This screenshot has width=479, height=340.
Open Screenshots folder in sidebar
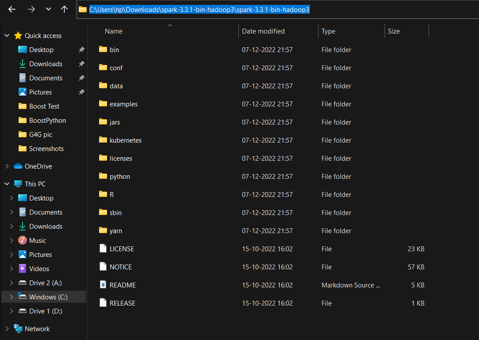[46, 149]
